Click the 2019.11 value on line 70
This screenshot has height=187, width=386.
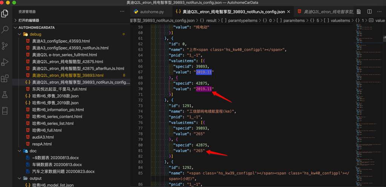coord(204,89)
